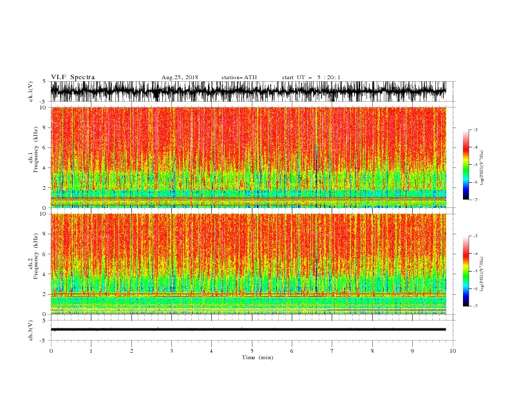Click inside the ch.2 spectrogram panel
The image size is (510, 394).
(x=248, y=264)
